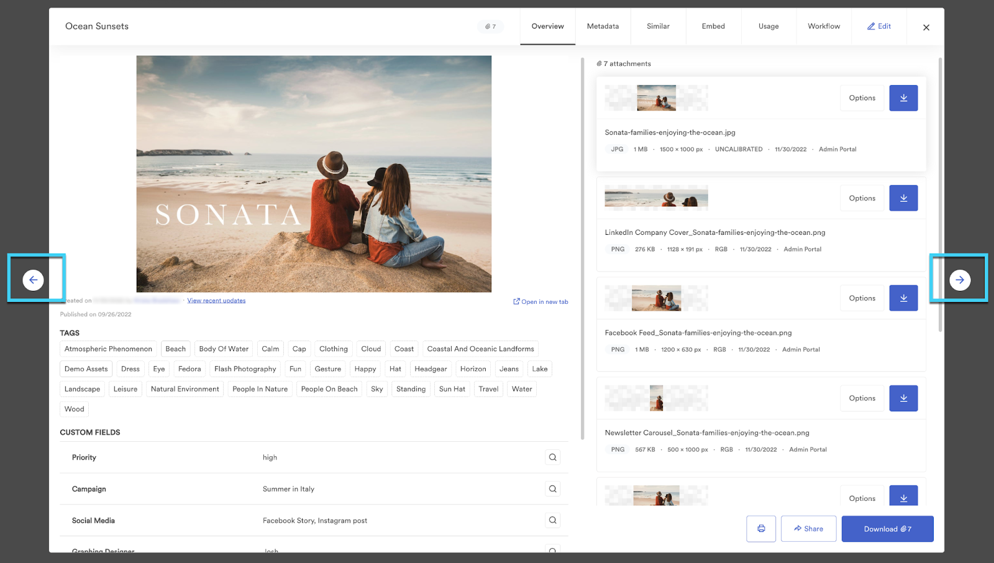The width and height of the screenshot is (994, 563).
Task: Click the Headgear tag
Action: pos(431,369)
